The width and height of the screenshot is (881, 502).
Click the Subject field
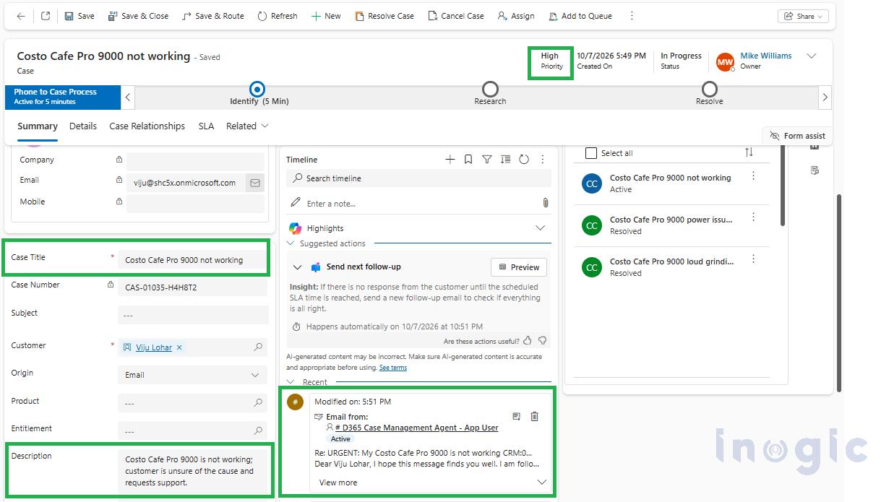[x=193, y=315]
